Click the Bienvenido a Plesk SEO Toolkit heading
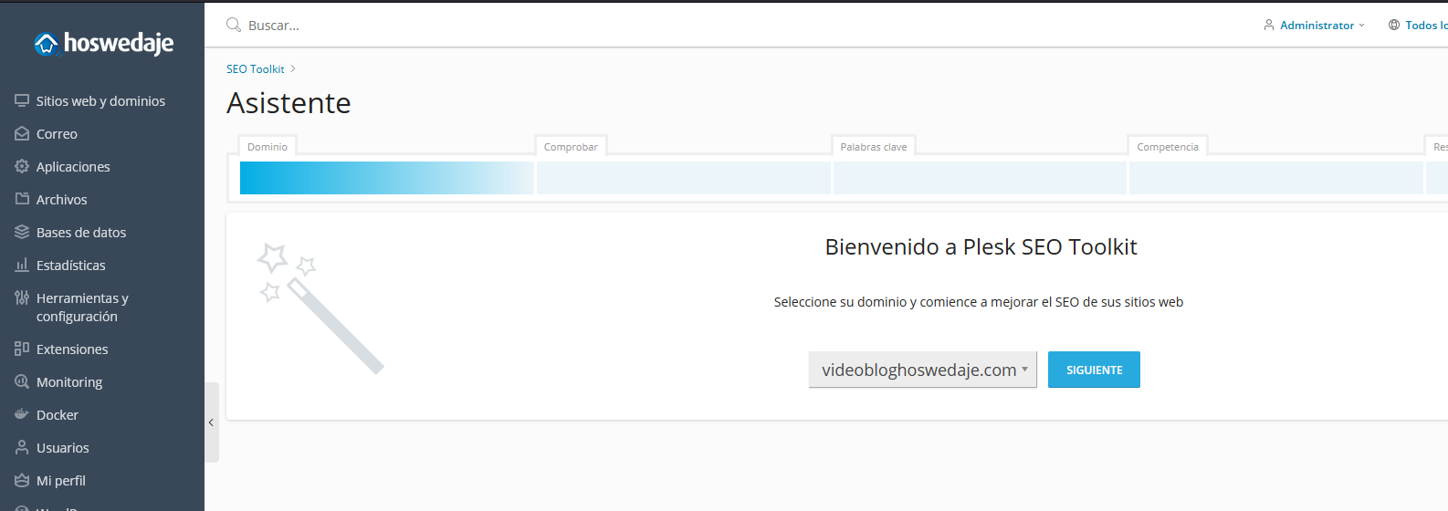The width and height of the screenshot is (1448, 511). (981, 246)
